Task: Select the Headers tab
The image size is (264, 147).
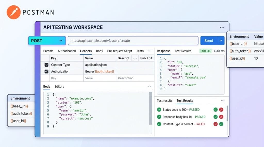Action: (86, 51)
